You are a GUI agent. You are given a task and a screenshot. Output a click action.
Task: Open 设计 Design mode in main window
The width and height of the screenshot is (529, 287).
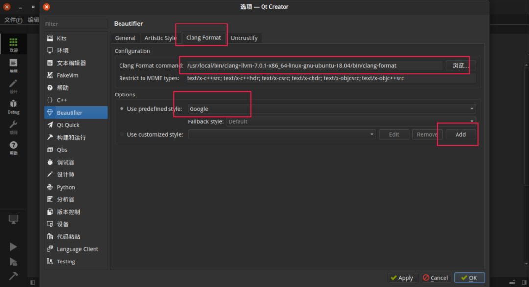click(x=14, y=86)
